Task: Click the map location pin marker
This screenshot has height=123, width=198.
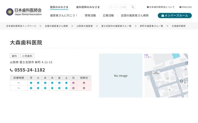Action: pos(182,81)
